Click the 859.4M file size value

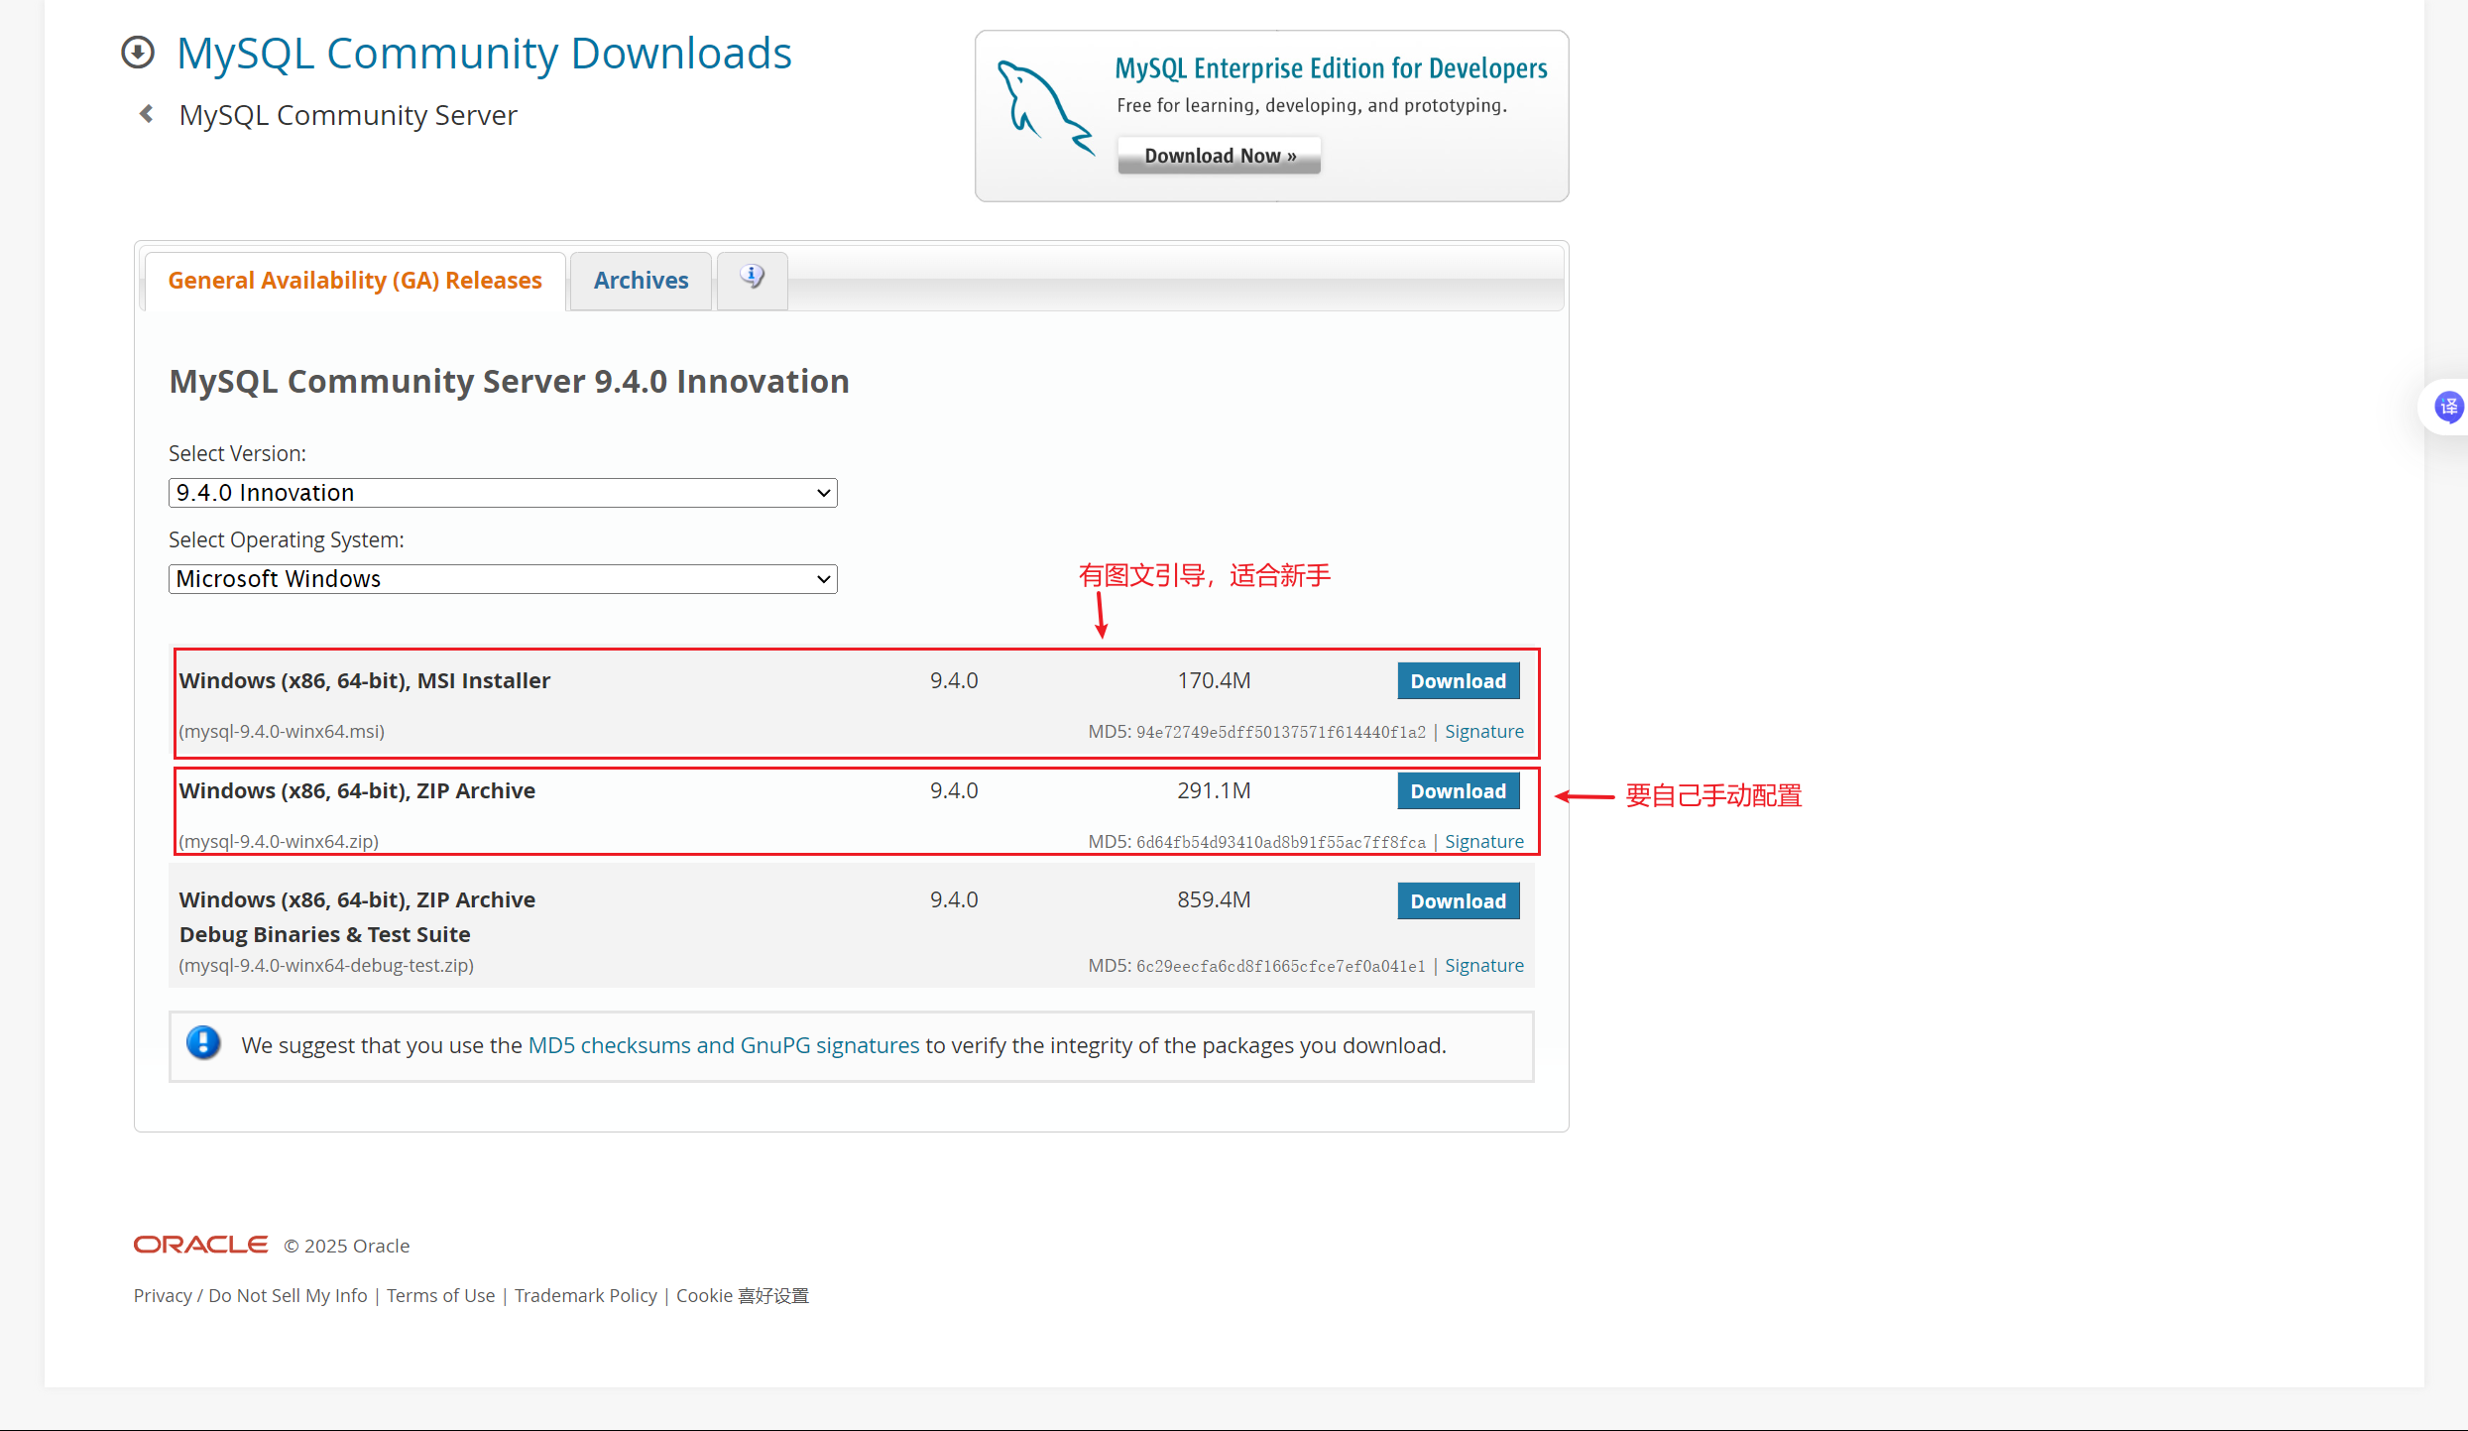coord(1214,900)
